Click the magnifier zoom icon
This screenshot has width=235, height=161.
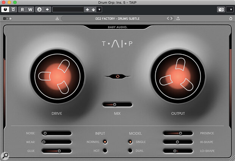point(5,156)
